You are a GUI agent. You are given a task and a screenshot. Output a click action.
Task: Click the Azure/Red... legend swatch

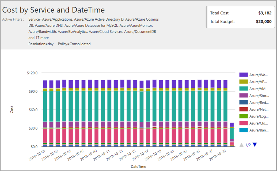click(x=244, y=102)
